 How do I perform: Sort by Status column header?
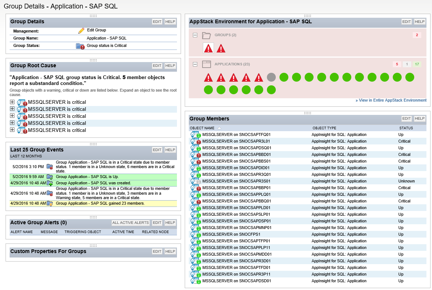[406, 128]
